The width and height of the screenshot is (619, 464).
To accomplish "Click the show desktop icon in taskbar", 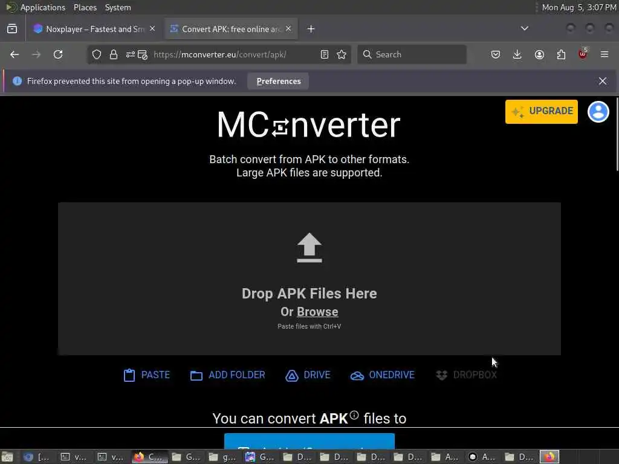I will click(7, 457).
